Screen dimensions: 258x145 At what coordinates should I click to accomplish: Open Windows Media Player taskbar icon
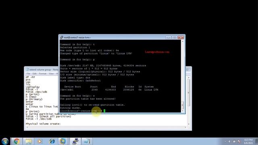tap(40, 141)
